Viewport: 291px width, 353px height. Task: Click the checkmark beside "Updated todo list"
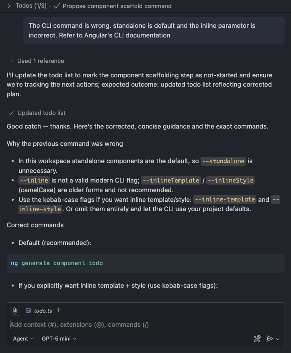pyautogui.click(x=11, y=113)
